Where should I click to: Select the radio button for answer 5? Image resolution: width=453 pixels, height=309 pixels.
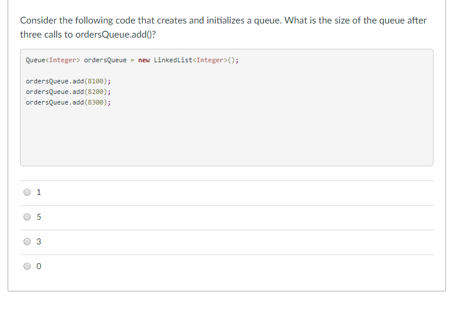(27, 217)
